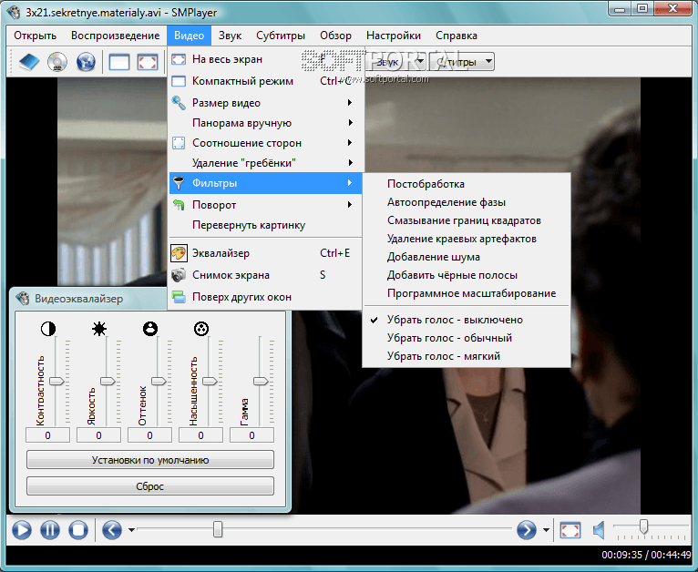Open forward button dropdown arrow

pyautogui.click(x=546, y=530)
